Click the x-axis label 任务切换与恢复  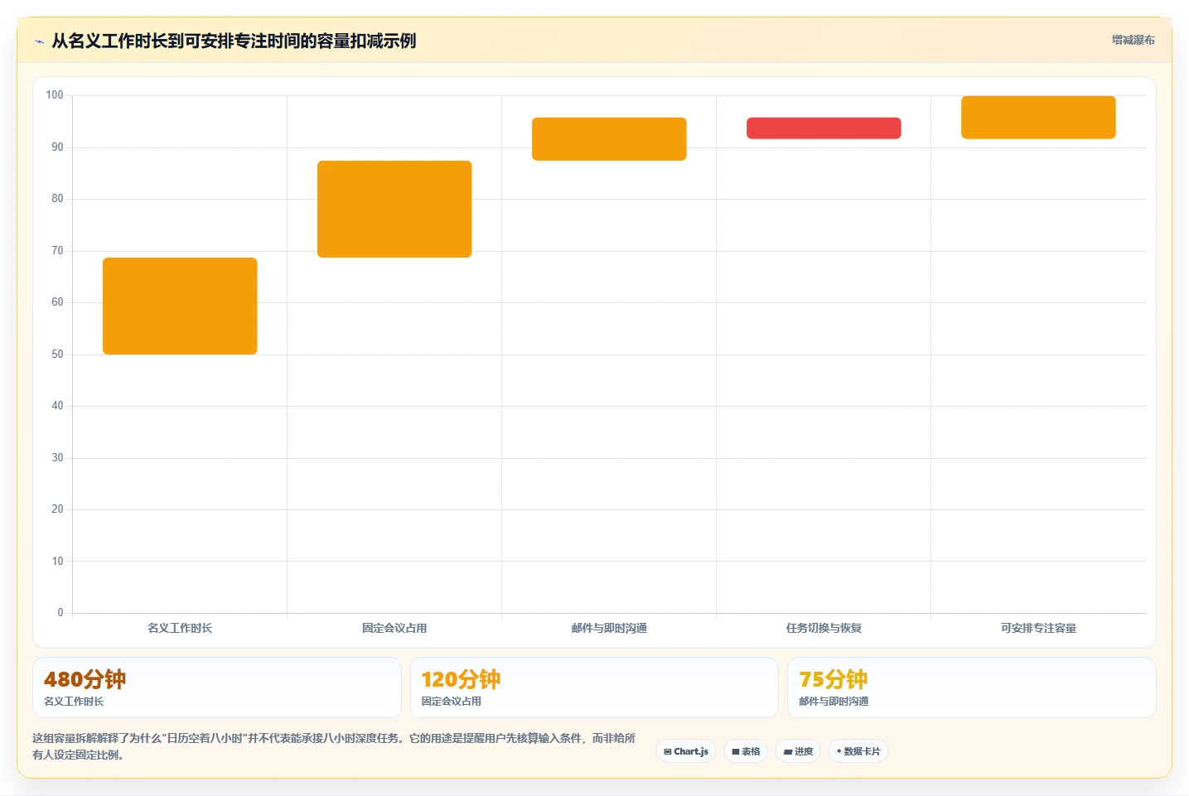pos(824,628)
